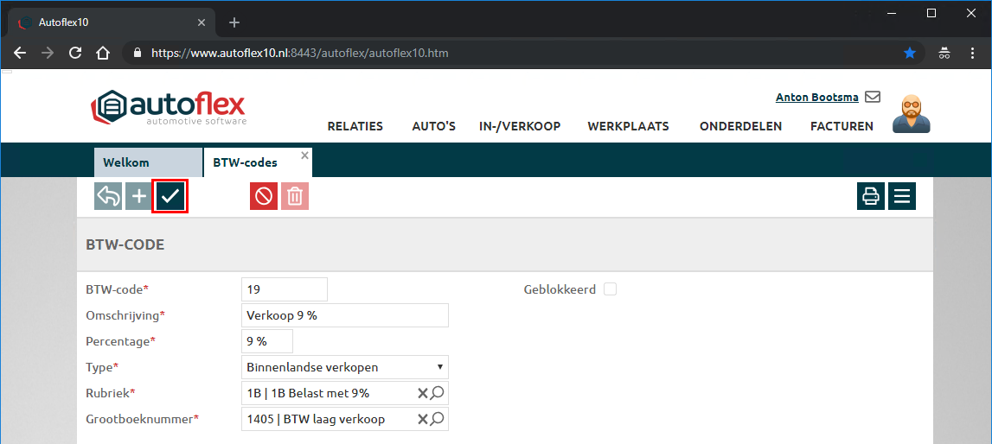Click the Autoflex logo
This screenshot has width=992, height=444.
click(x=169, y=108)
